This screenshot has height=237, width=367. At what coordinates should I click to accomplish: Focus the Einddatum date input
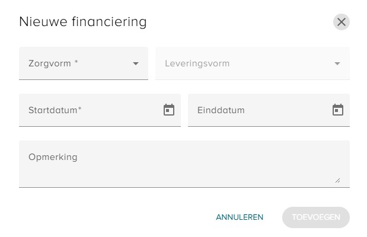click(269, 110)
